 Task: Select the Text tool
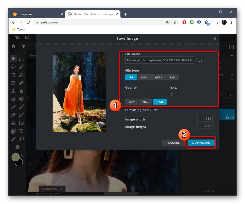coord(21,131)
